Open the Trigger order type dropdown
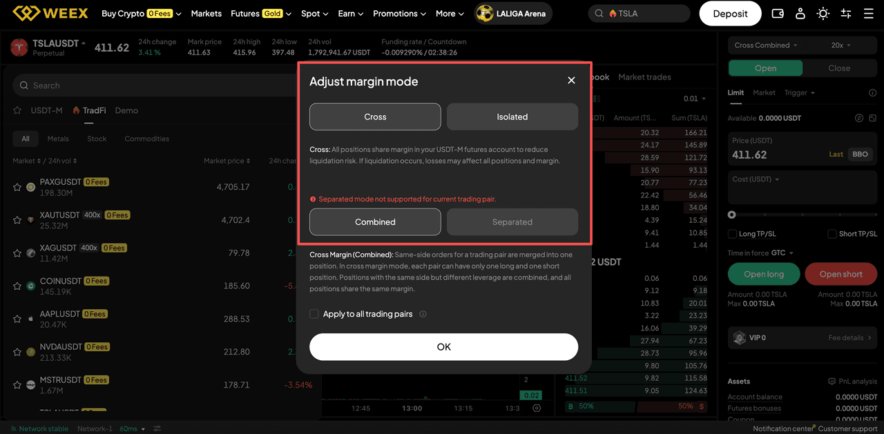 800,92
